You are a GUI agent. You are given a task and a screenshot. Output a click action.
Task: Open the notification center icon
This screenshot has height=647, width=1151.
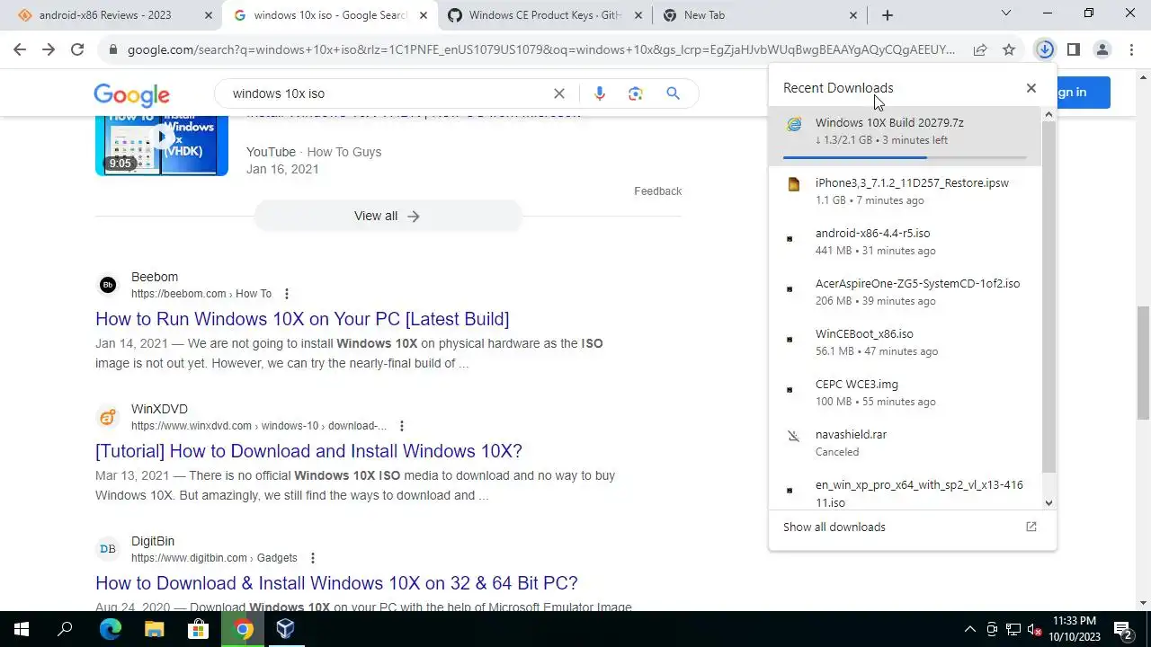(1122, 629)
